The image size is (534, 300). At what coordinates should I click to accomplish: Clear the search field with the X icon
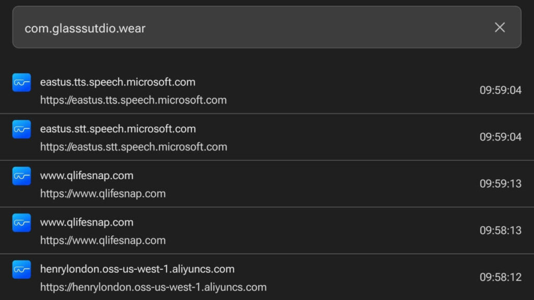500,27
